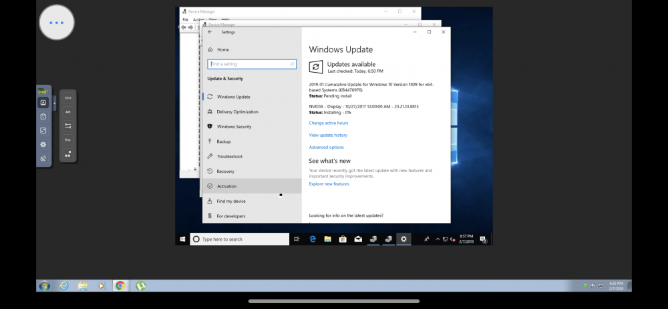Click the Settings gear on Windows 10 taskbar
Screen dimensions: 668x309
tap(403, 239)
